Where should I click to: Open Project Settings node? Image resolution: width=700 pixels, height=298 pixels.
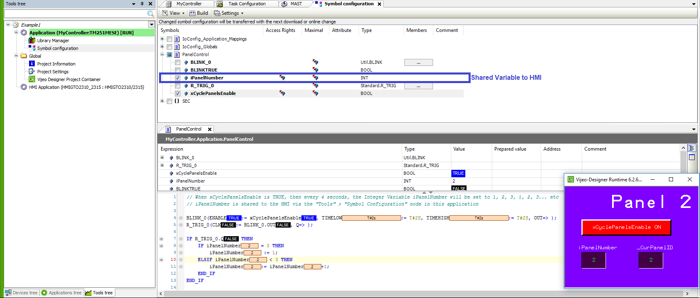(53, 72)
